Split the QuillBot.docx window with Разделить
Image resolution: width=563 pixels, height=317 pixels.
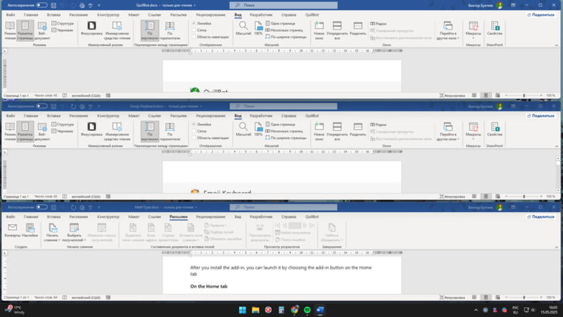tap(357, 28)
